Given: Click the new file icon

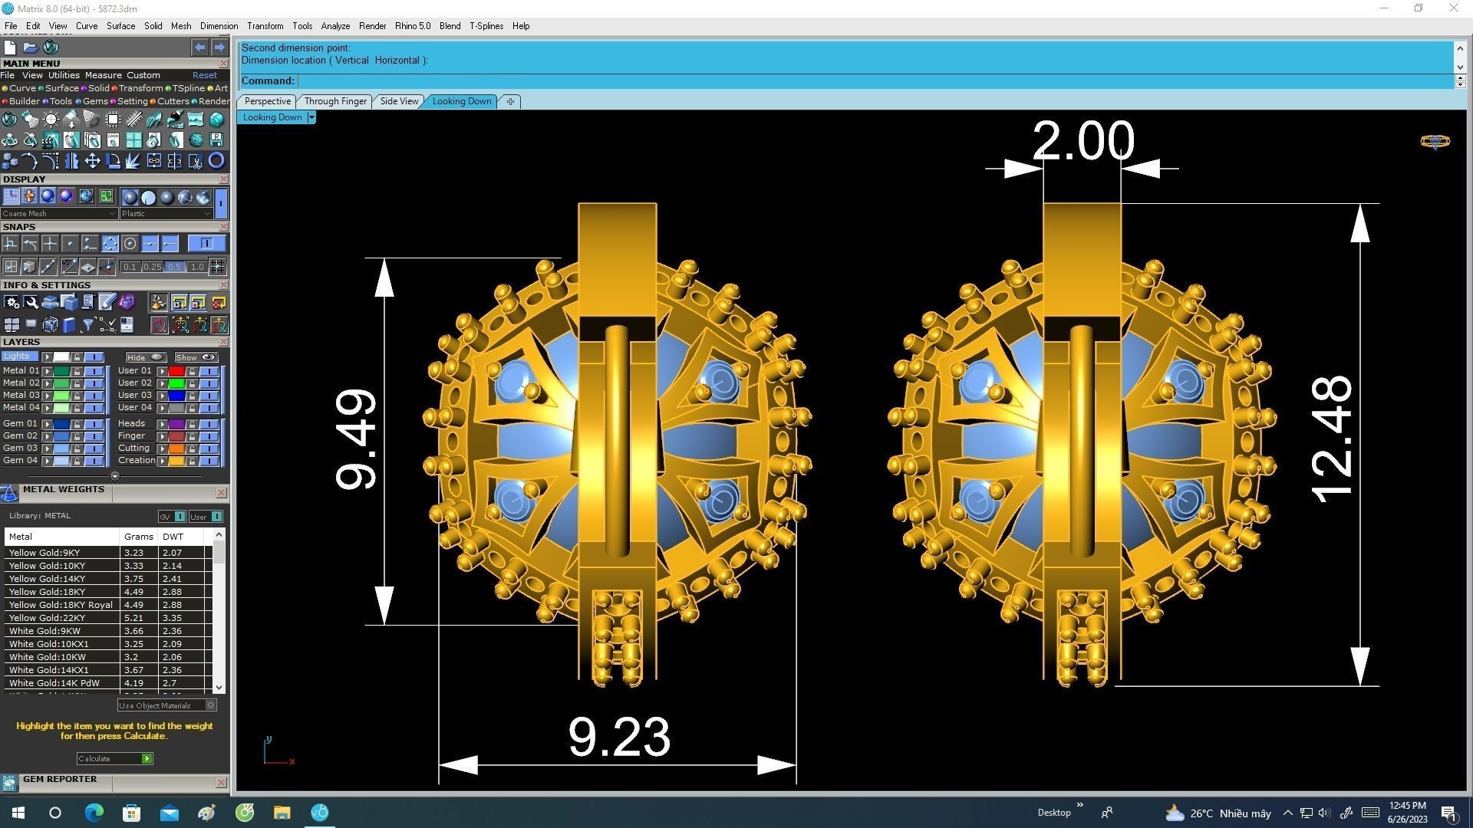Looking at the screenshot, I should pyautogui.click(x=10, y=47).
